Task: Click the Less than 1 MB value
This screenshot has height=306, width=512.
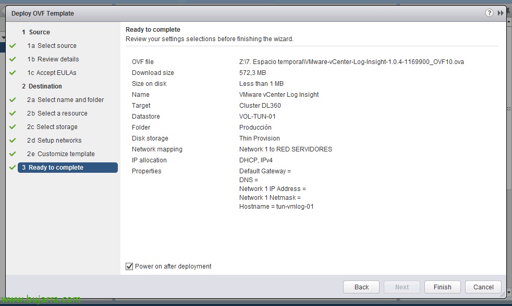Action: [x=261, y=83]
